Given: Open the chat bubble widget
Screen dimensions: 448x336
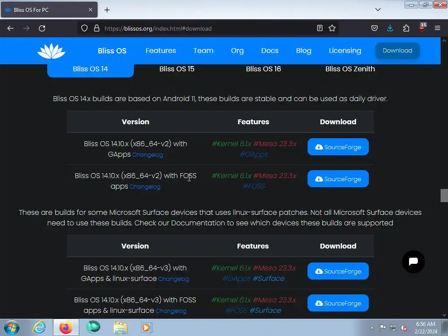Looking at the screenshot, I should coord(413,262).
